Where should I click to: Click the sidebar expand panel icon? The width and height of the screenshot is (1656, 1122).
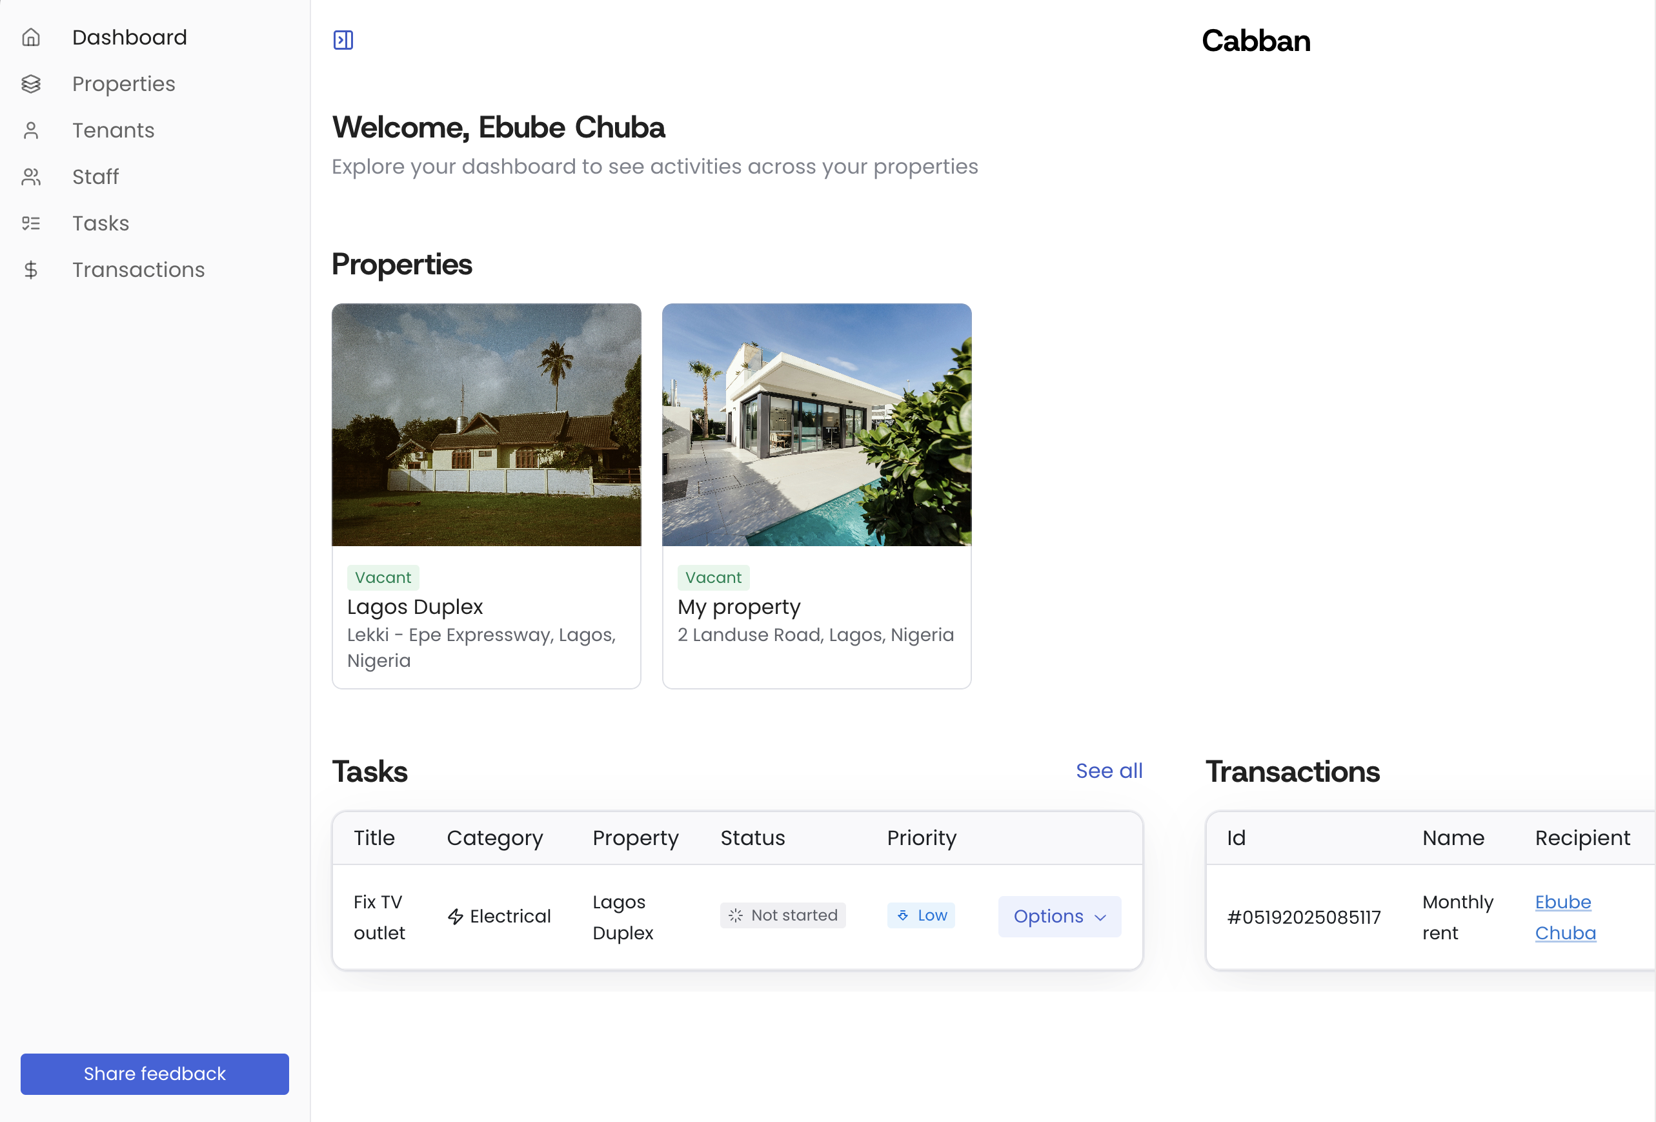pyautogui.click(x=343, y=40)
